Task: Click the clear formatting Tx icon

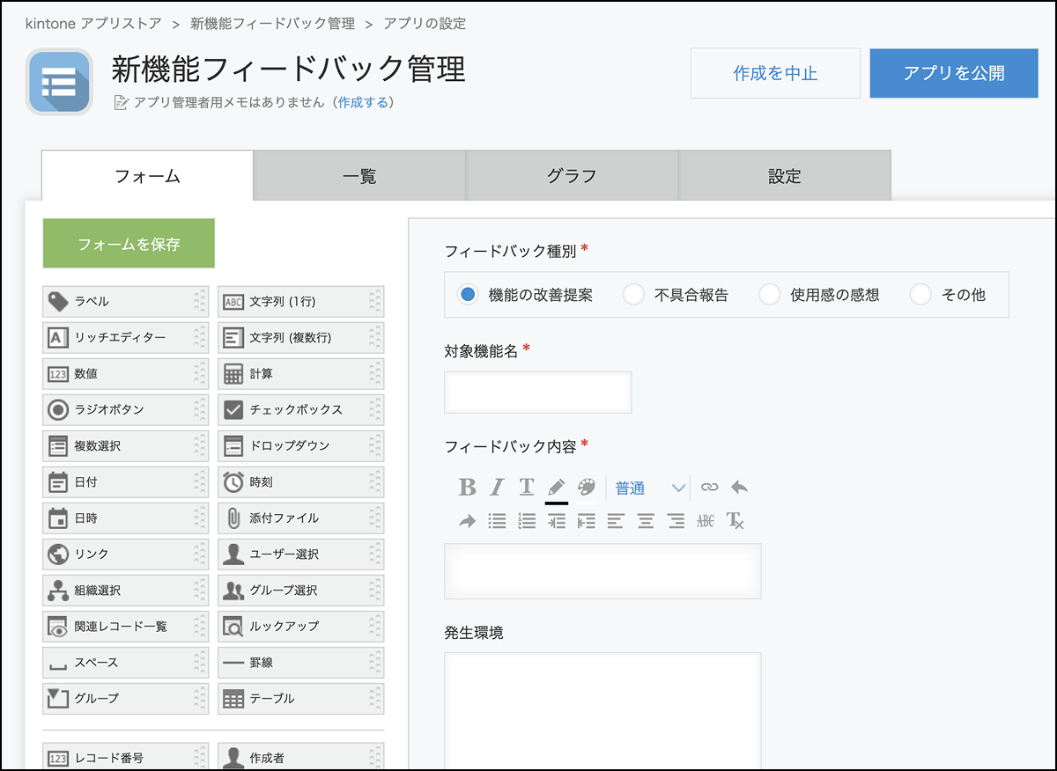Action: [735, 521]
